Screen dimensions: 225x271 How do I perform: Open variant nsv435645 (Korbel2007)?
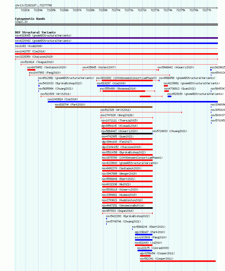[99, 67]
